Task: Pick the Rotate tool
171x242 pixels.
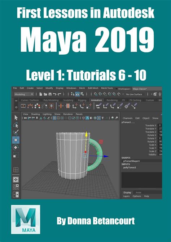Action: [16, 147]
